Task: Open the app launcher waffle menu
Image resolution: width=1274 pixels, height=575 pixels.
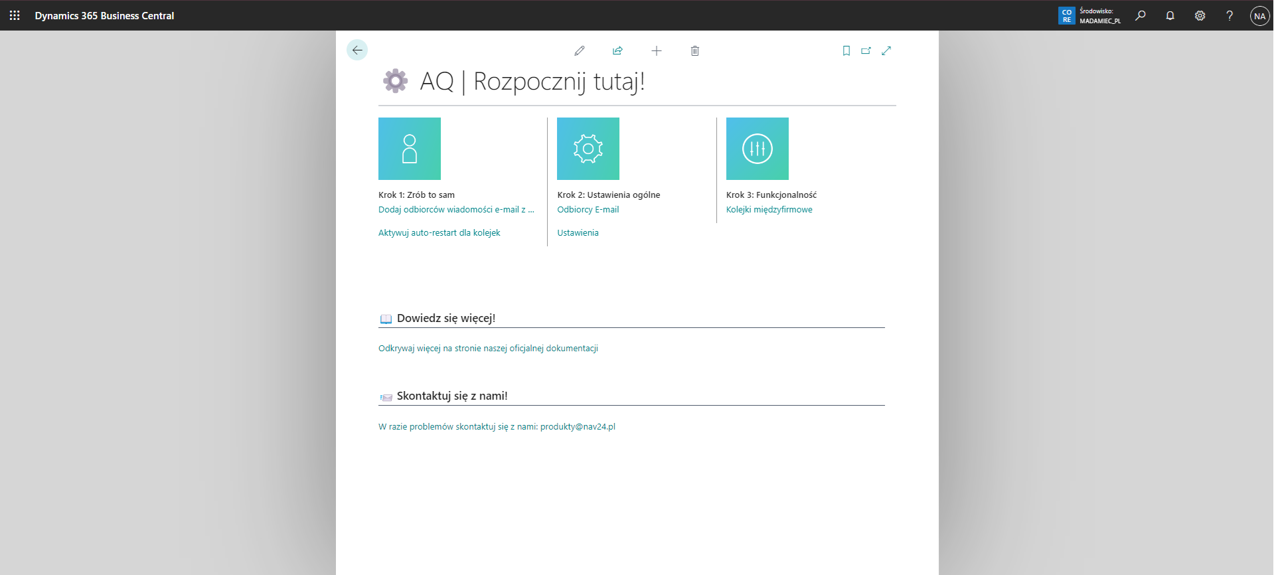Action: [15, 15]
